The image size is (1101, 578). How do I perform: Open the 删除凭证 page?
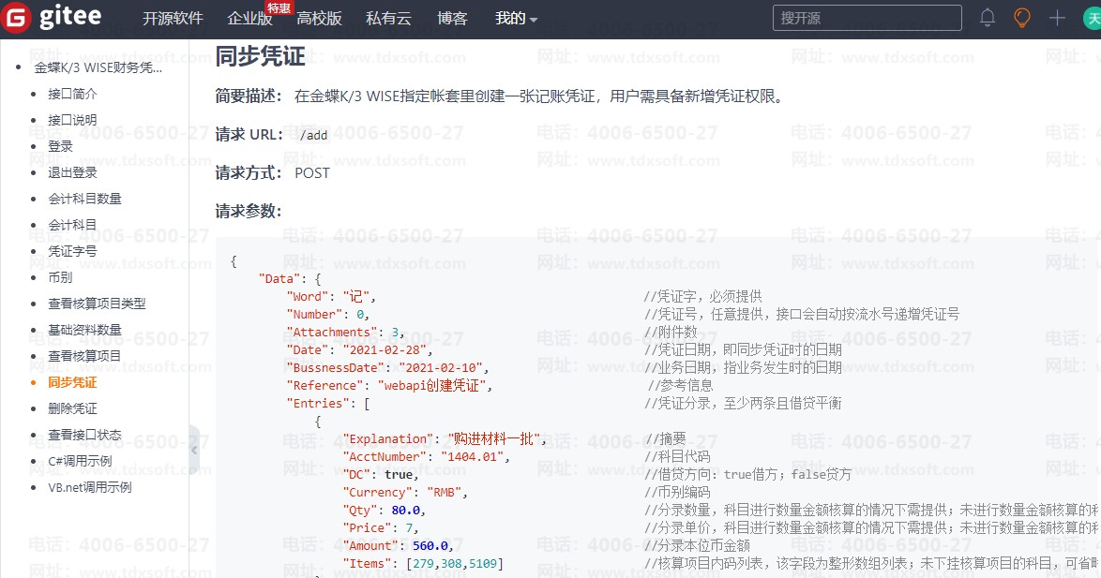pos(72,408)
